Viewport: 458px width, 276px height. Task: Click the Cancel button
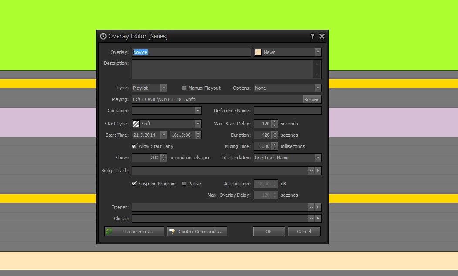(304, 231)
